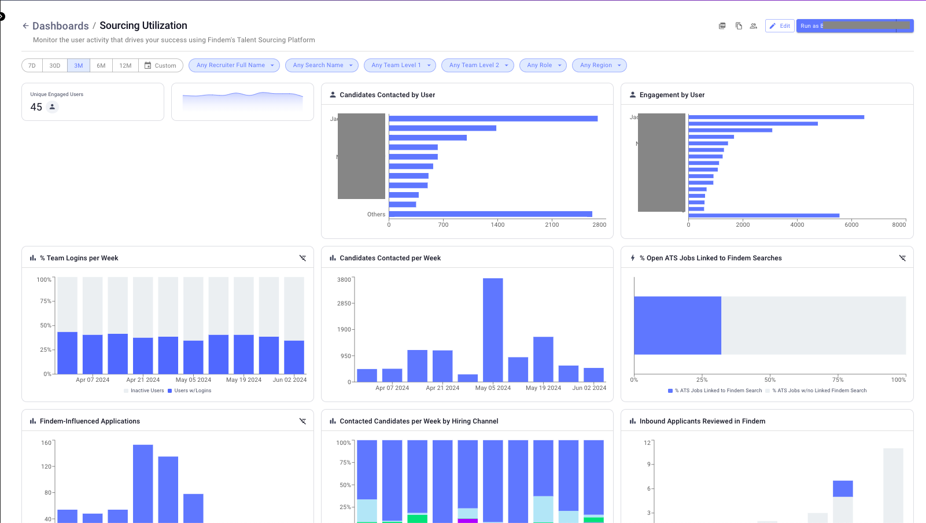Click bar chart icon of Findem-Influenced Applications
The image size is (926, 523).
(33, 421)
